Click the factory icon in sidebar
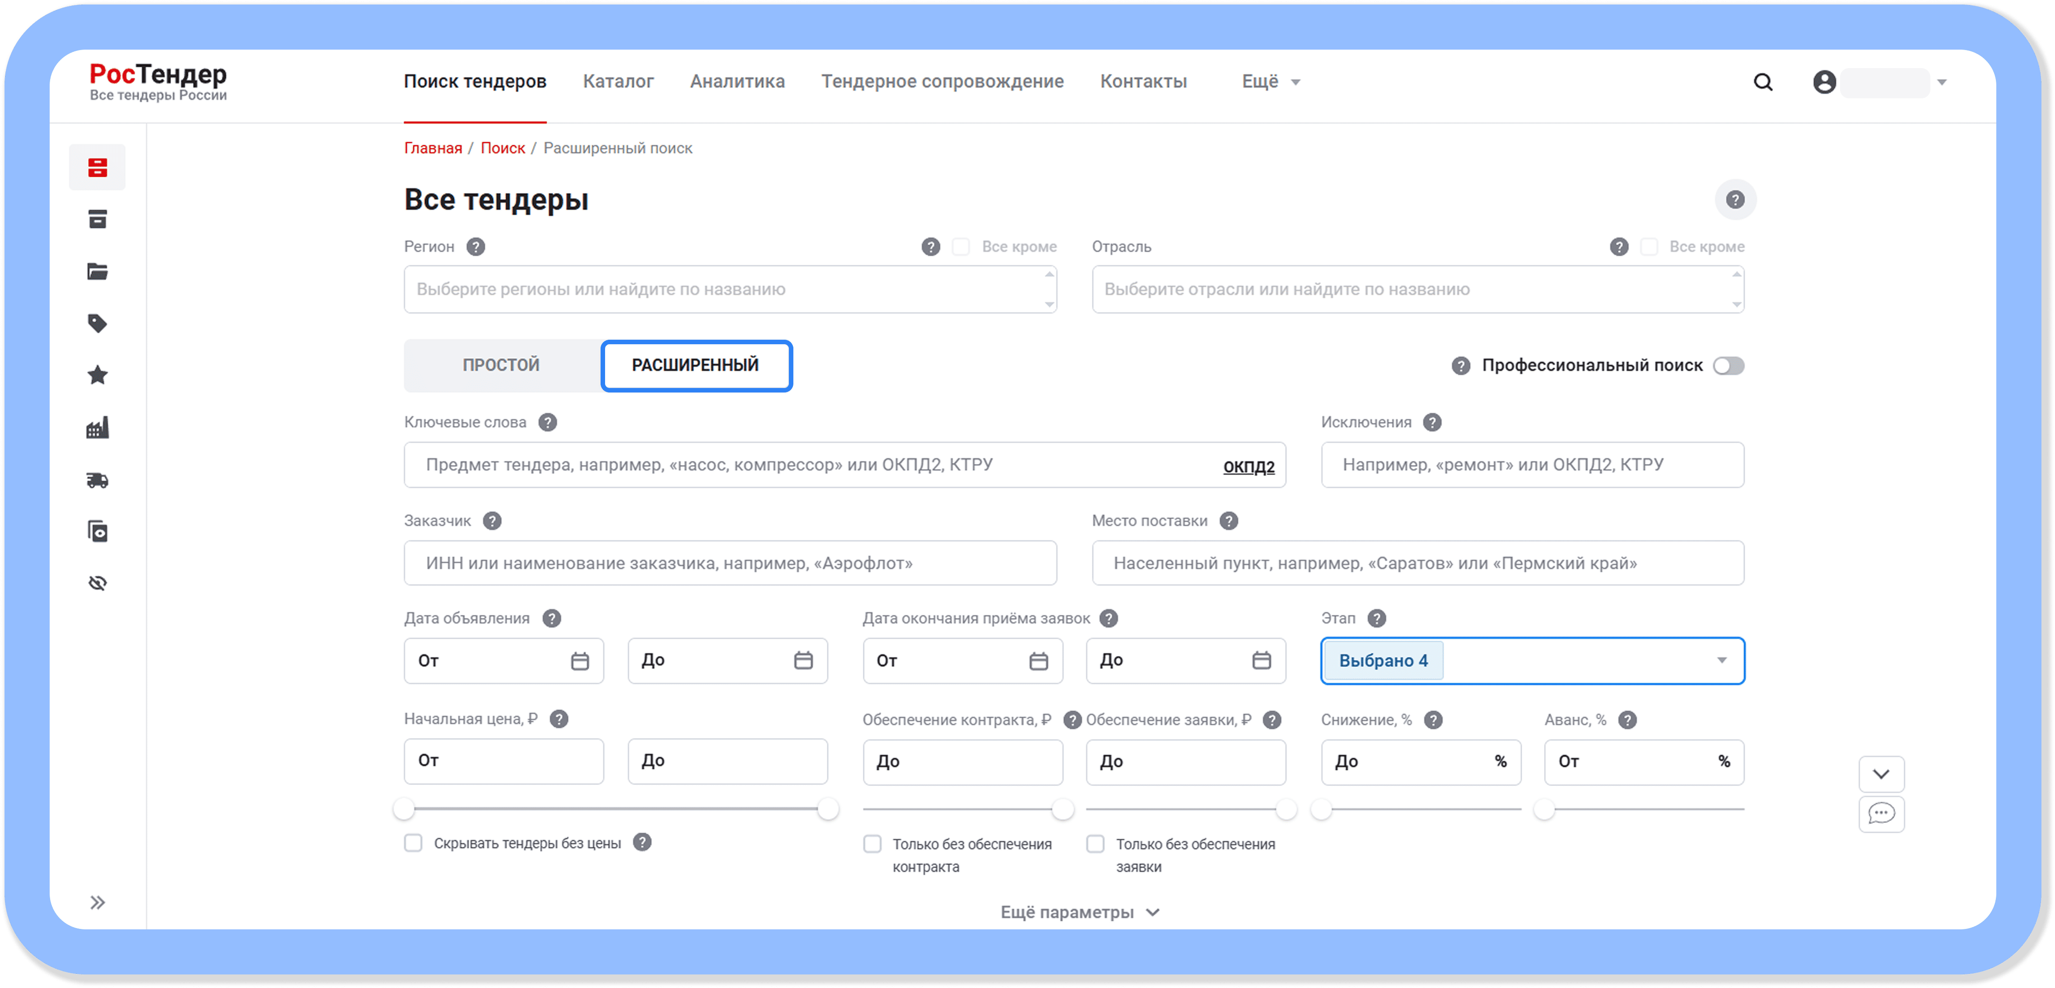The image size is (2055, 988). click(98, 428)
